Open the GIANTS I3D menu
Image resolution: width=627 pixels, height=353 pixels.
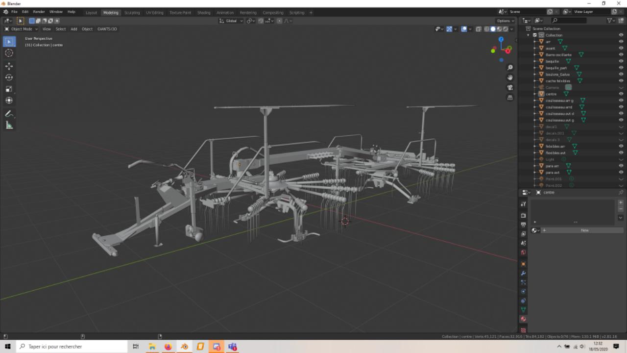click(107, 29)
